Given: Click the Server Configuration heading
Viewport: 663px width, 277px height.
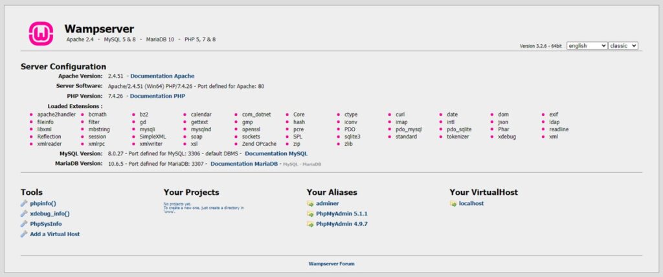Looking at the screenshot, I should tap(63, 67).
